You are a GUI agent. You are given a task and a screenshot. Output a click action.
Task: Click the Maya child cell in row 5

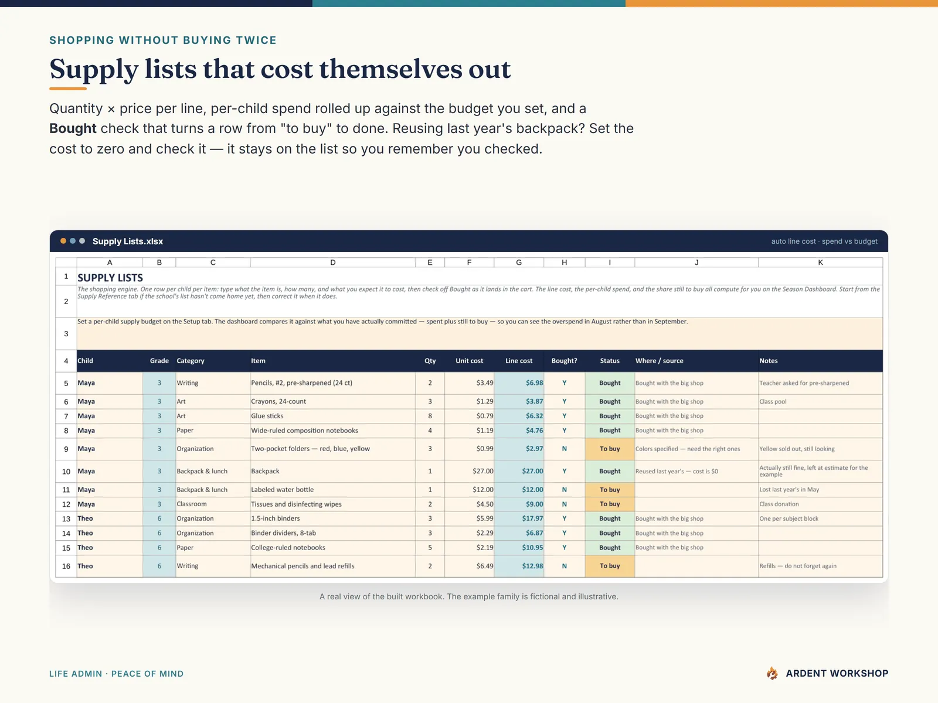pyautogui.click(x=110, y=383)
